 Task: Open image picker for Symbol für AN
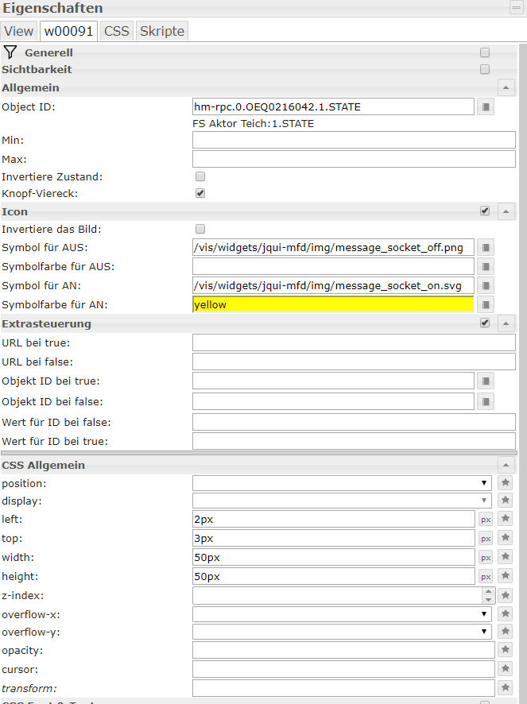point(485,285)
